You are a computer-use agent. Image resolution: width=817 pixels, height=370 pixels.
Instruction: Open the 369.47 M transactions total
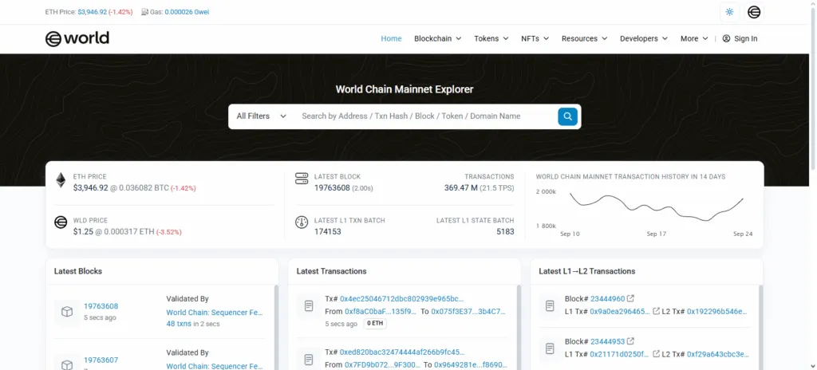point(461,187)
